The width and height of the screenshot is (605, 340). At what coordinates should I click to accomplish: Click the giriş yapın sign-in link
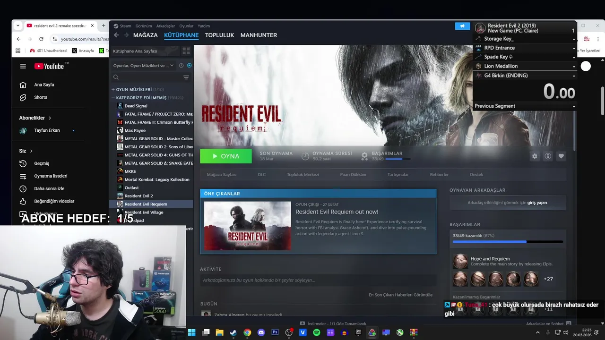(537, 203)
